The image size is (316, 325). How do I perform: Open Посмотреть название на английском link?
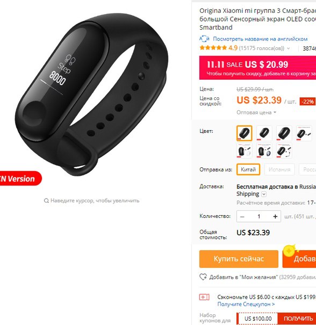(260, 39)
